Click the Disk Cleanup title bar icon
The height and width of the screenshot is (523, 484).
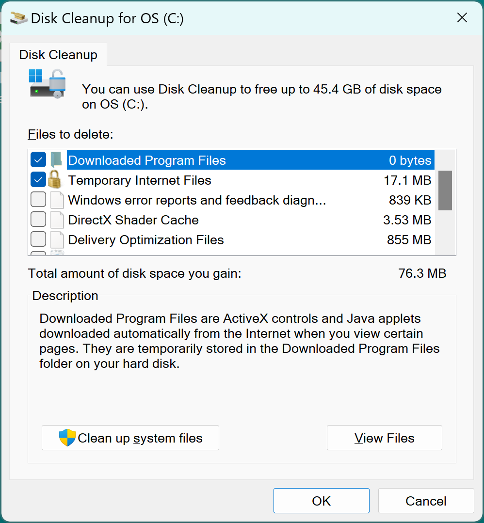[18, 17]
